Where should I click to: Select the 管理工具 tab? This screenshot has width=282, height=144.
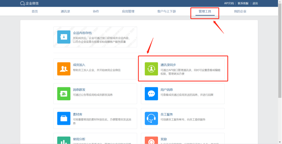(205, 11)
